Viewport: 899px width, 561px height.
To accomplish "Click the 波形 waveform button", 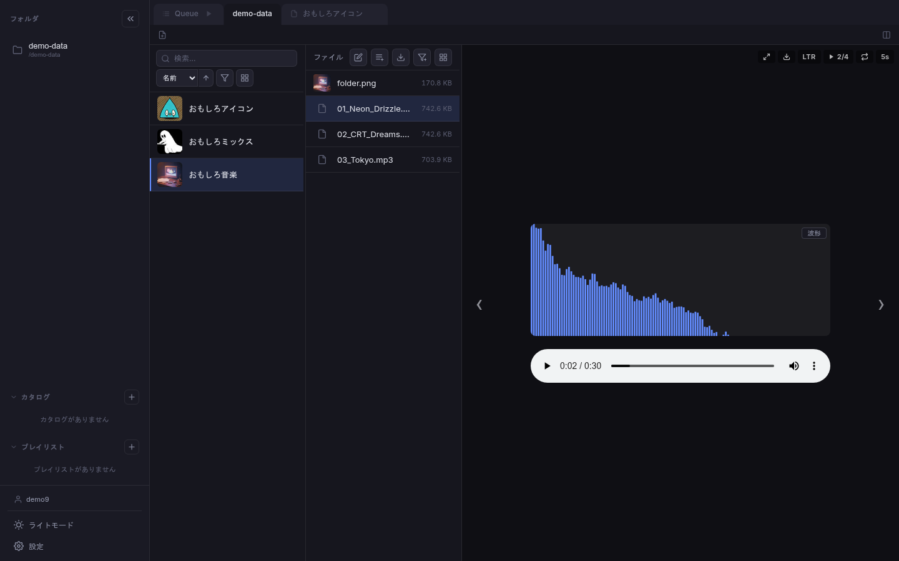I will pos(813,233).
